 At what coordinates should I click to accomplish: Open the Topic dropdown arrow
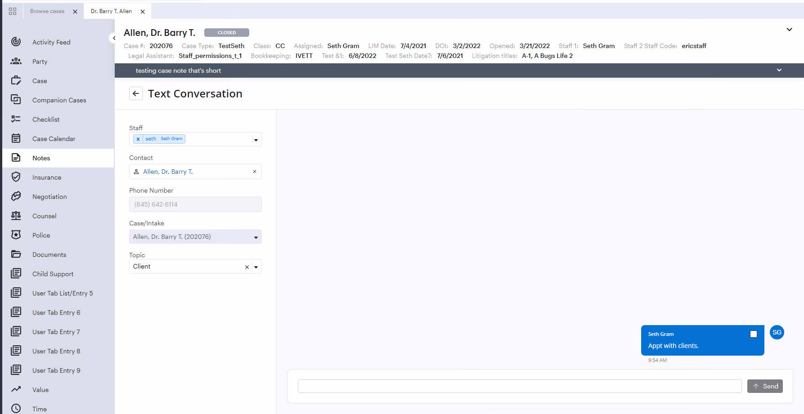256,267
